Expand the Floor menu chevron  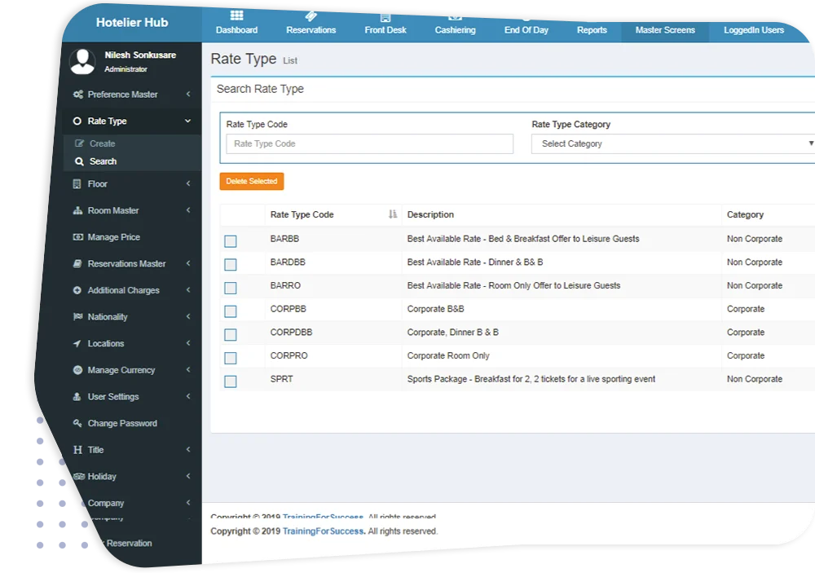point(188,183)
